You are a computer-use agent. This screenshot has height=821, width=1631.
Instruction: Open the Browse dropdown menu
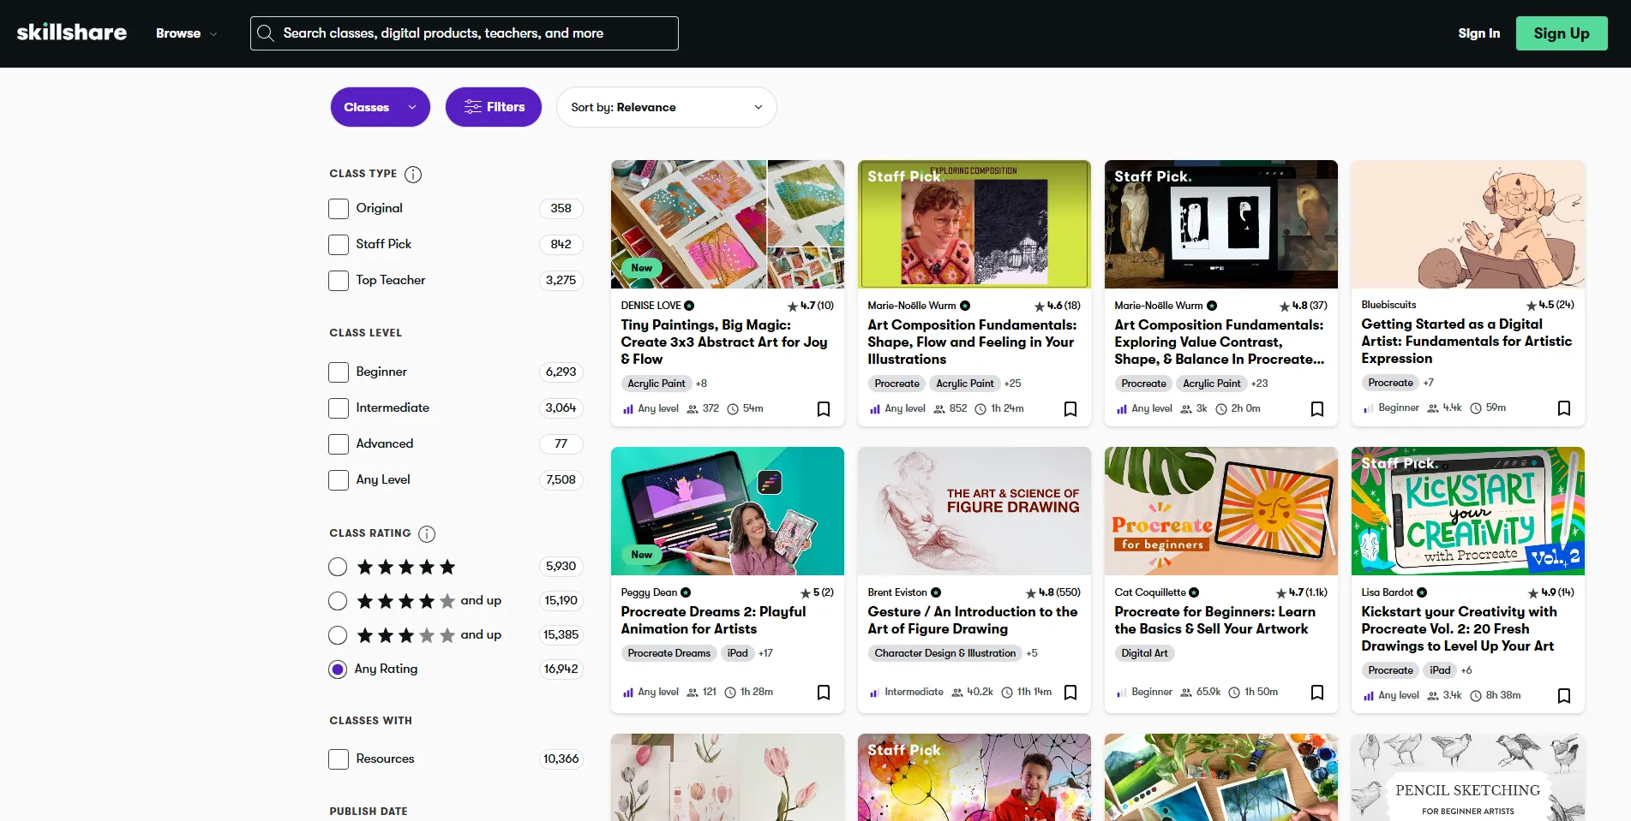coord(185,33)
